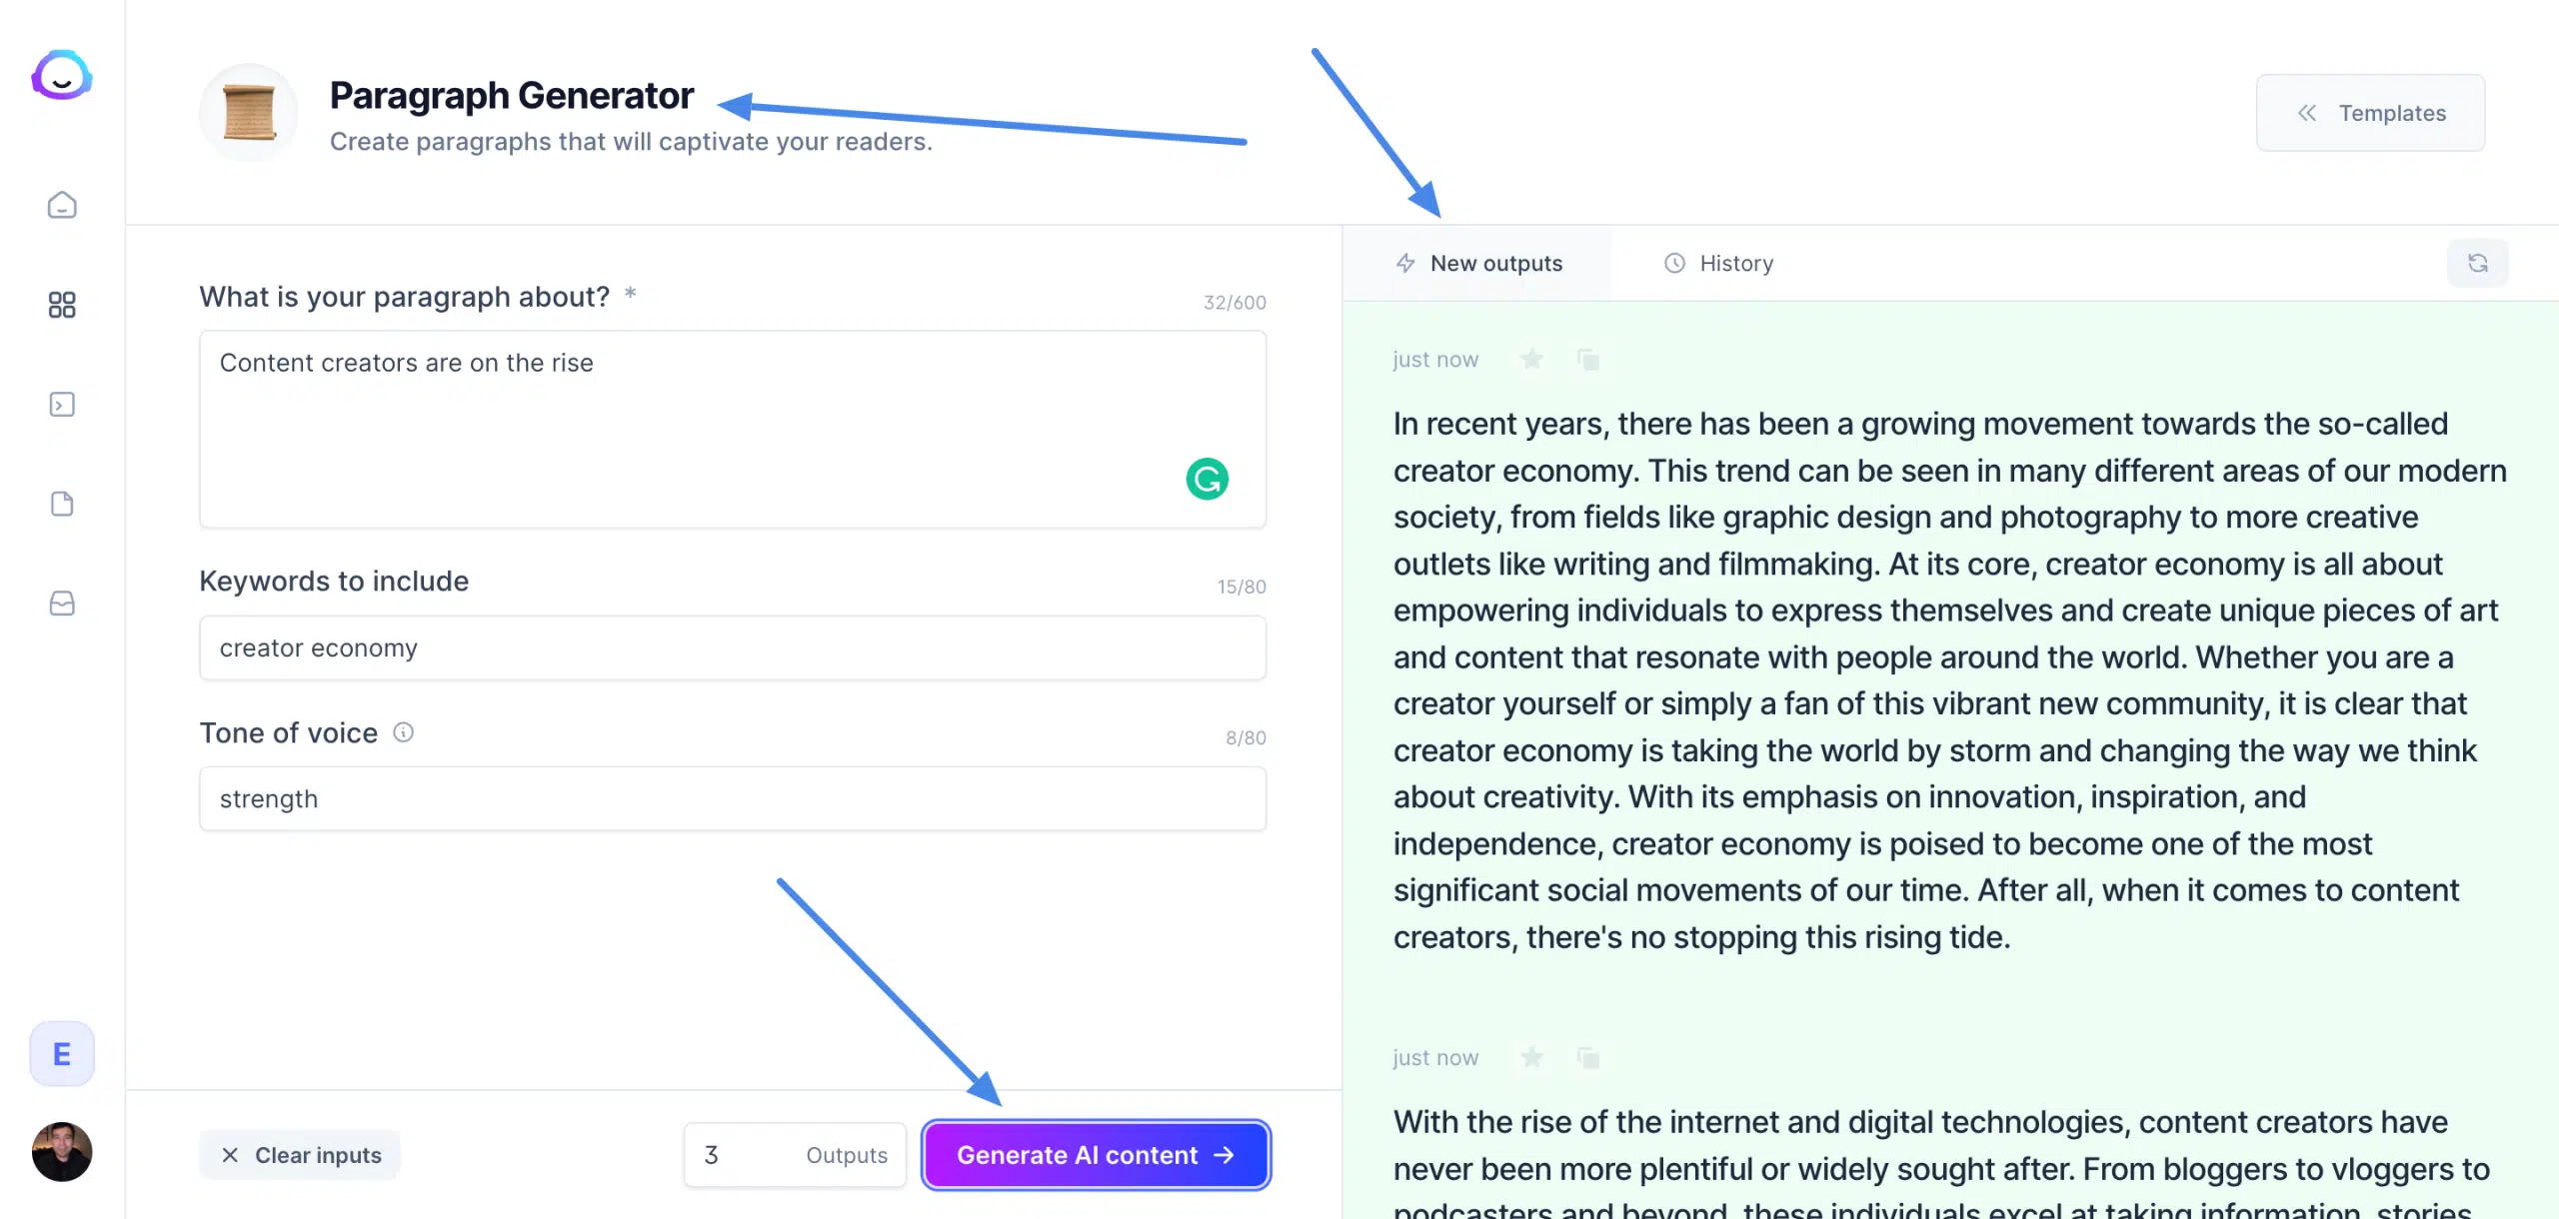Open the Home icon in sidebar
The image size is (2559, 1219).
coord(61,206)
